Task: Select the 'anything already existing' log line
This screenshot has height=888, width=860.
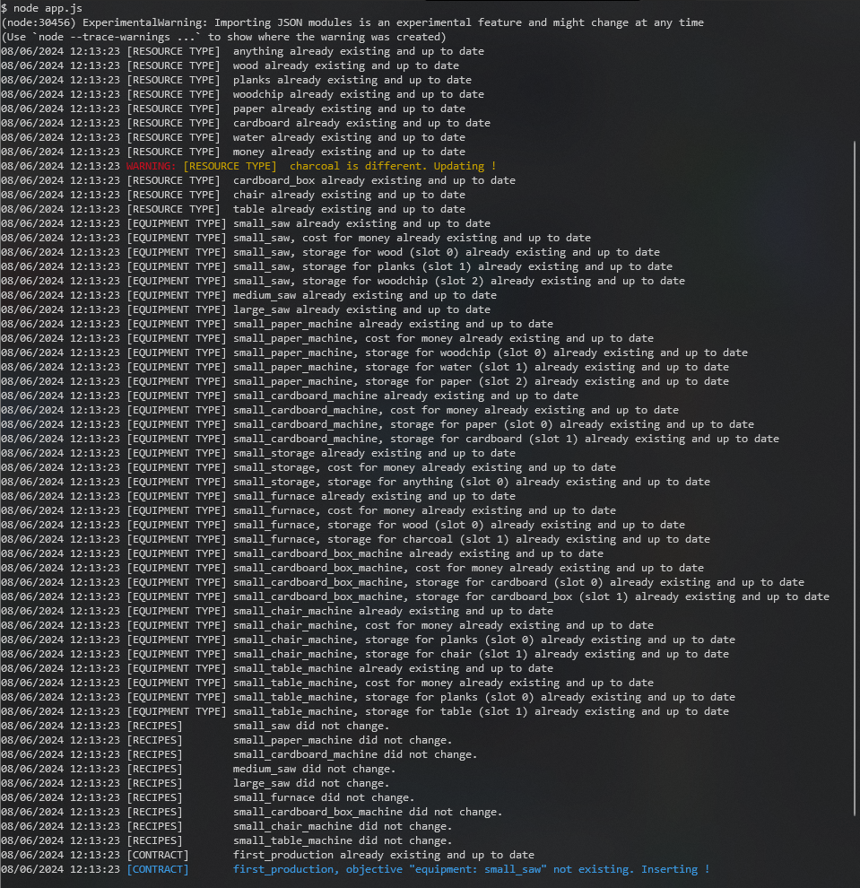Action: [242, 51]
